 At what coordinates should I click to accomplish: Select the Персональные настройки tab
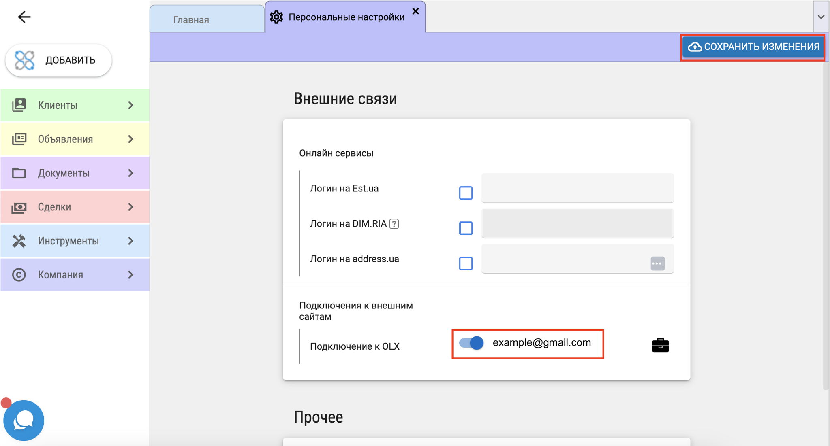click(x=345, y=17)
